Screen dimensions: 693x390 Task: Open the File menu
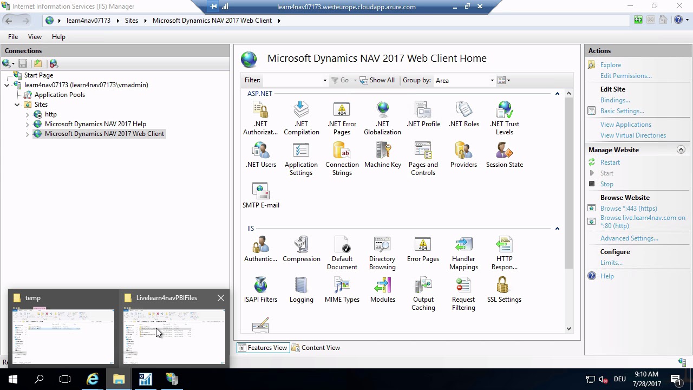click(13, 37)
